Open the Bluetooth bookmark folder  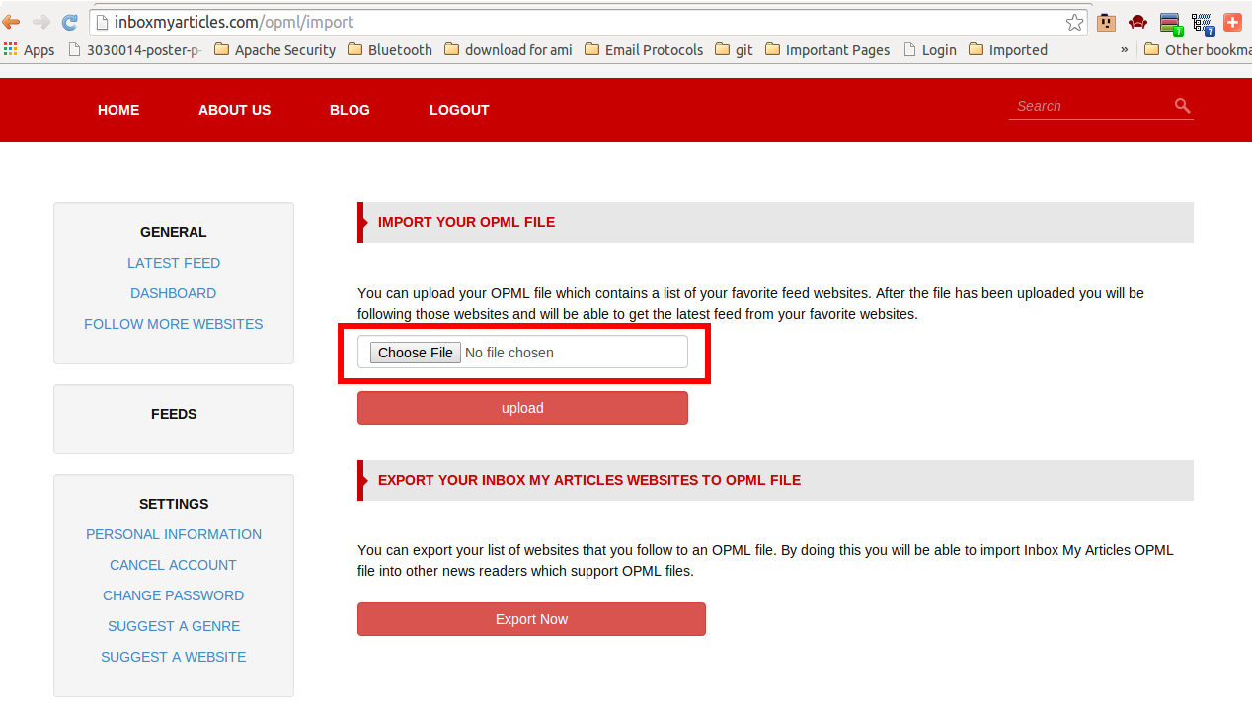pyautogui.click(x=390, y=49)
